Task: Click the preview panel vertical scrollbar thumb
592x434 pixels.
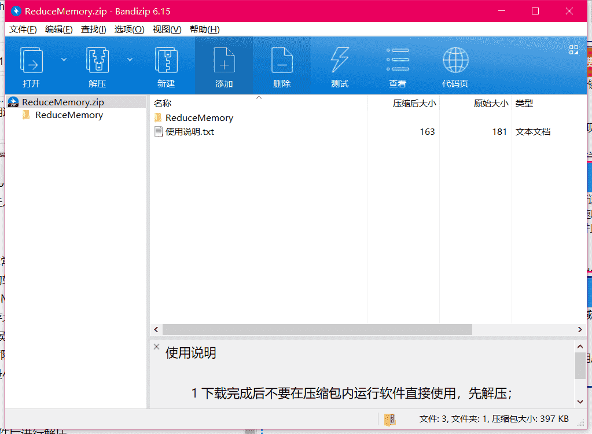Action: click(580, 366)
